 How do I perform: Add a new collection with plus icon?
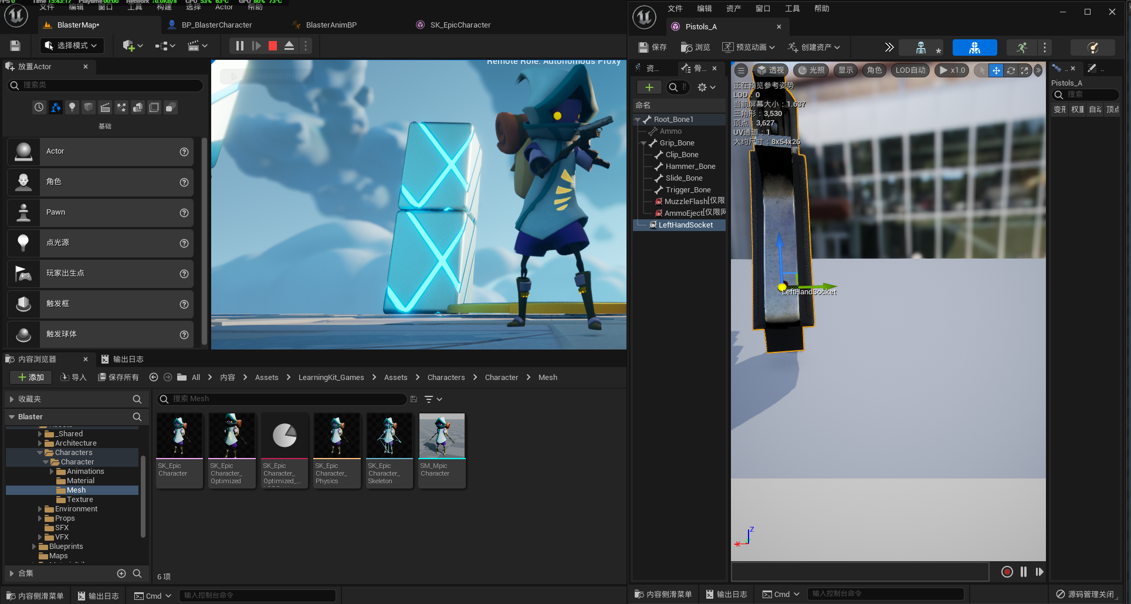pyautogui.click(x=121, y=574)
